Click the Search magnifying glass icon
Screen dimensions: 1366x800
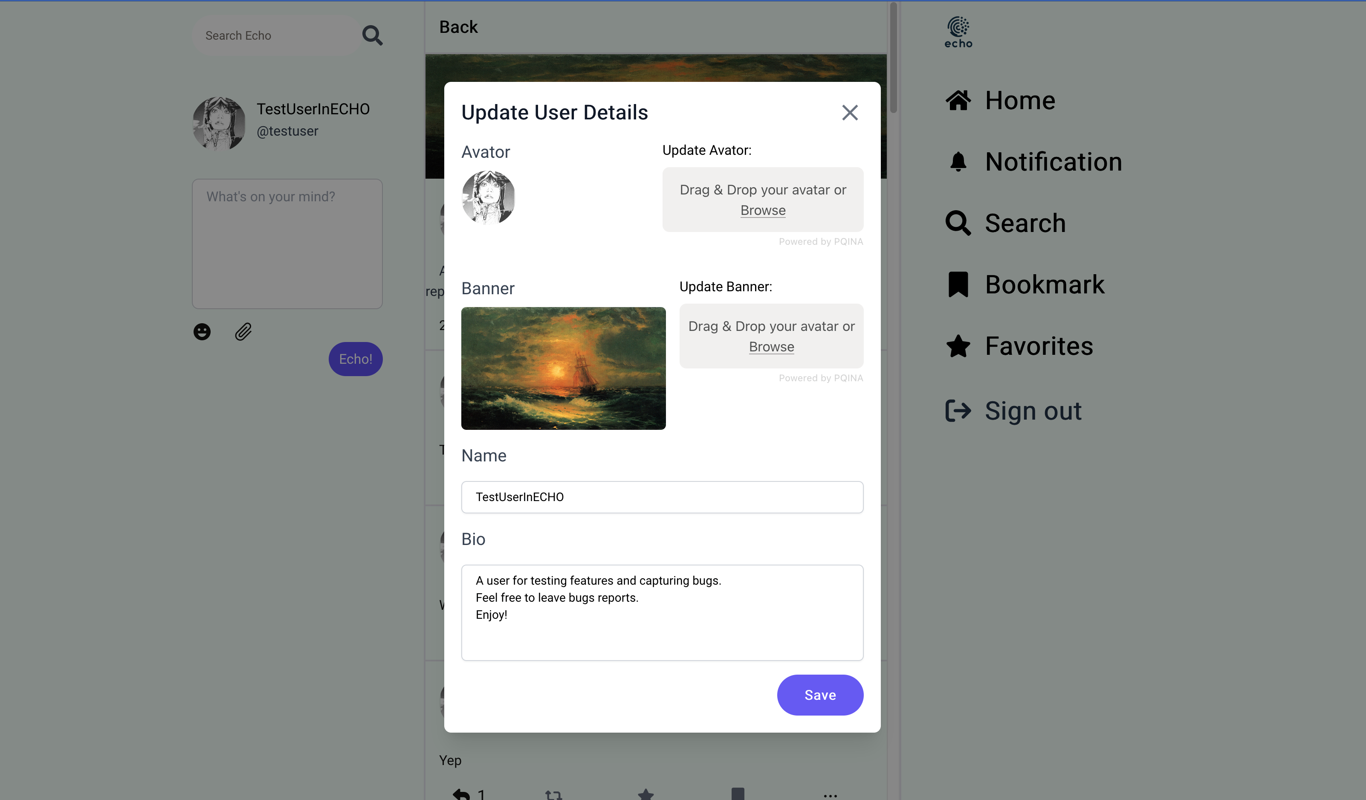[x=958, y=223]
